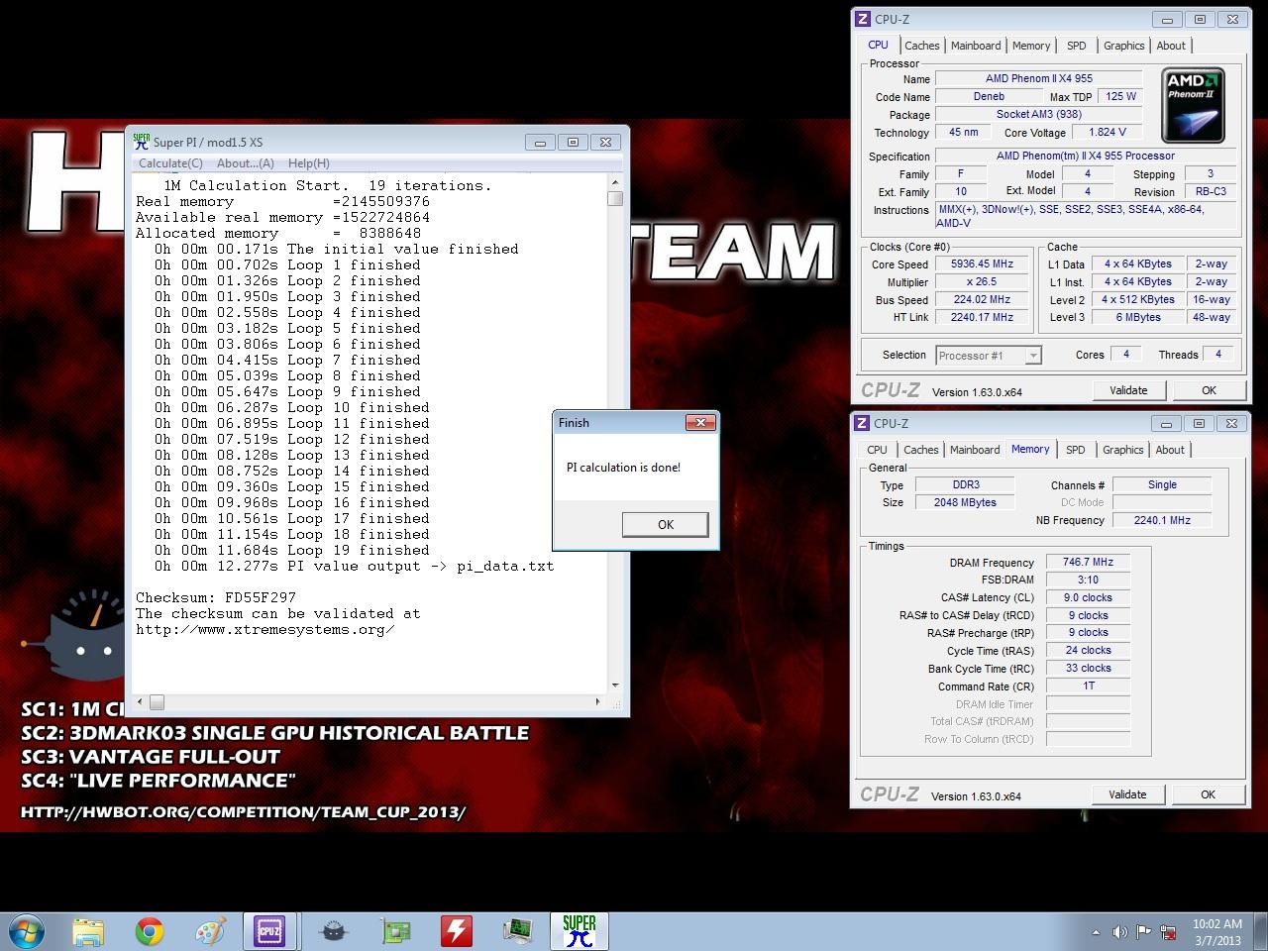This screenshot has width=1268, height=951.
Task: Switch to Mainboard tab in upper CPU-Z
Action: (x=976, y=46)
